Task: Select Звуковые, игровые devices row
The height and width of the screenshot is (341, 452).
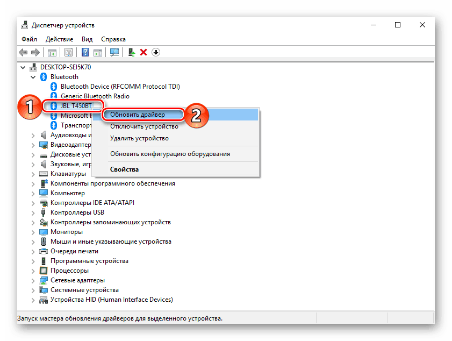Action: 71,164
